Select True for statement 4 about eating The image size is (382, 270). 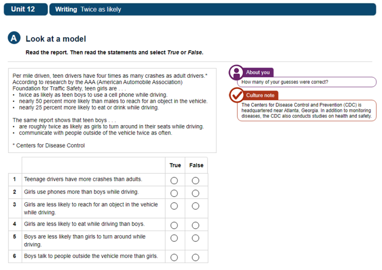pyautogui.click(x=174, y=225)
